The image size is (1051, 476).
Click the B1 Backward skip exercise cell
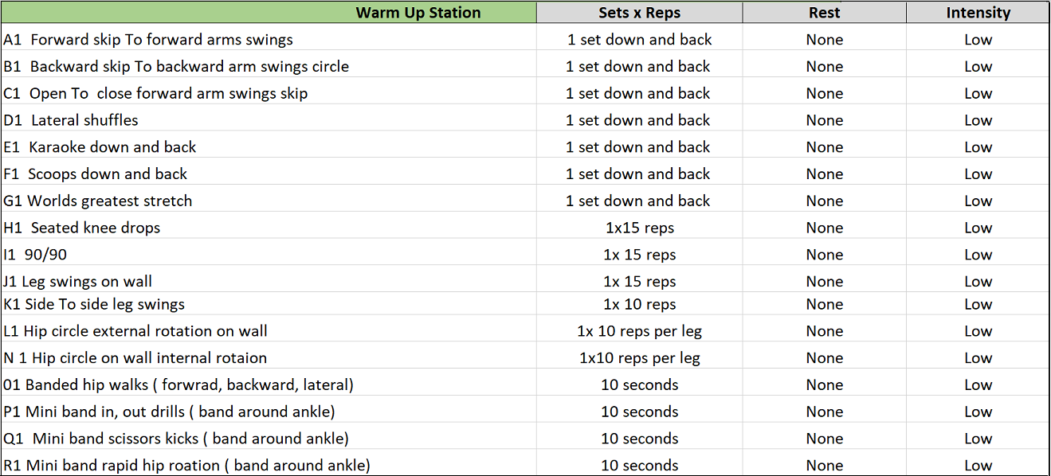(176, 67)
